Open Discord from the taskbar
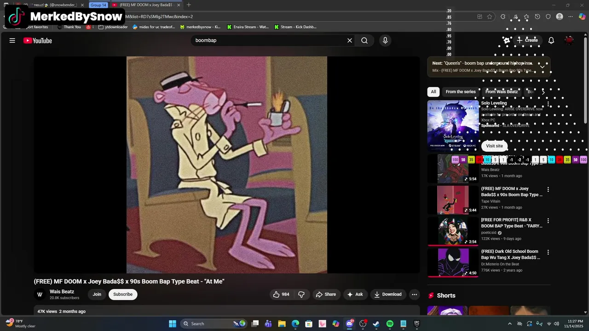Image resolution: width=589 pixels, height=331 pixels. [349, 324]
